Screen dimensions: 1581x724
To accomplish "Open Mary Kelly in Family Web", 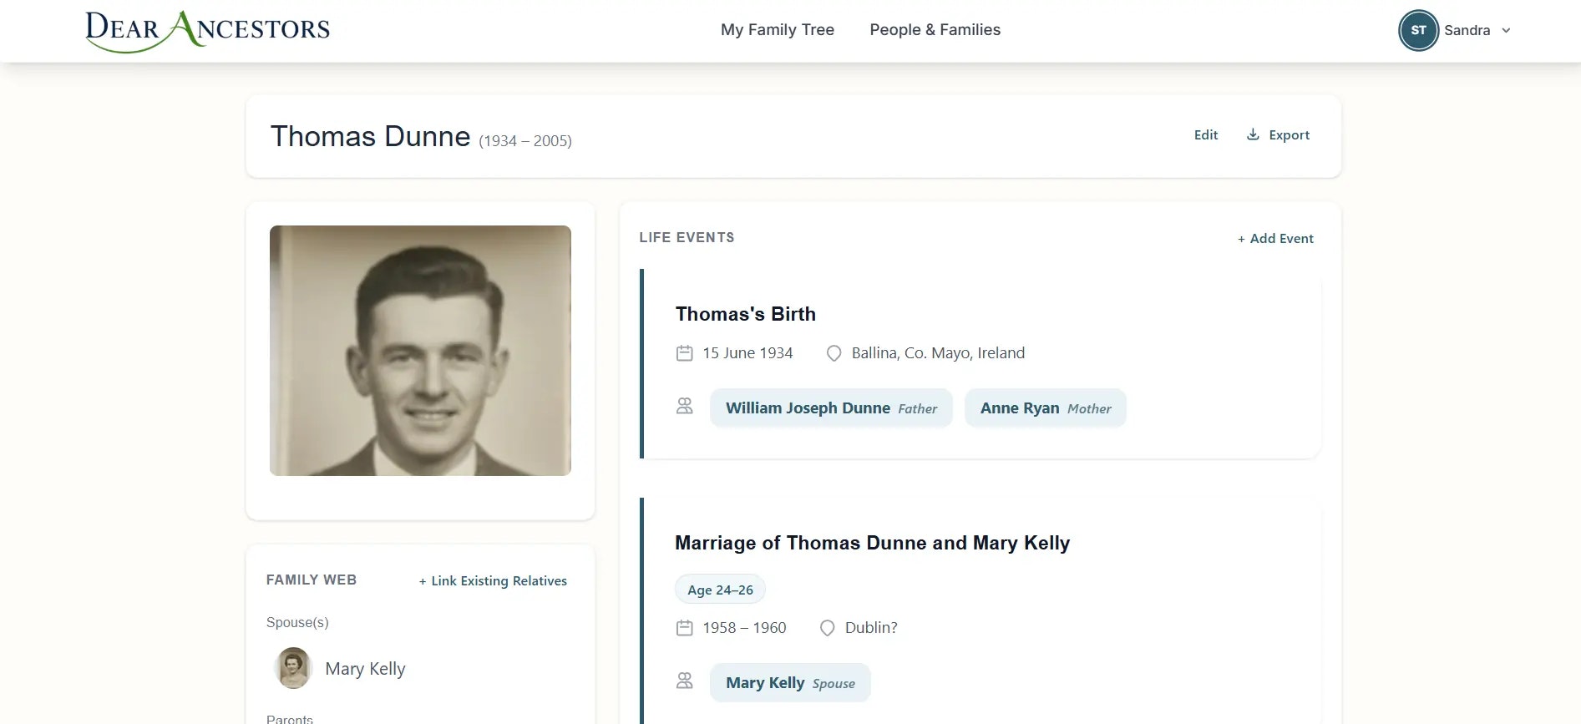I will coord(365,669).
